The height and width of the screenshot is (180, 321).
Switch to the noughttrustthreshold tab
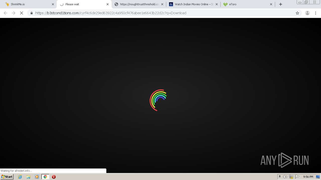click(139, 4)
